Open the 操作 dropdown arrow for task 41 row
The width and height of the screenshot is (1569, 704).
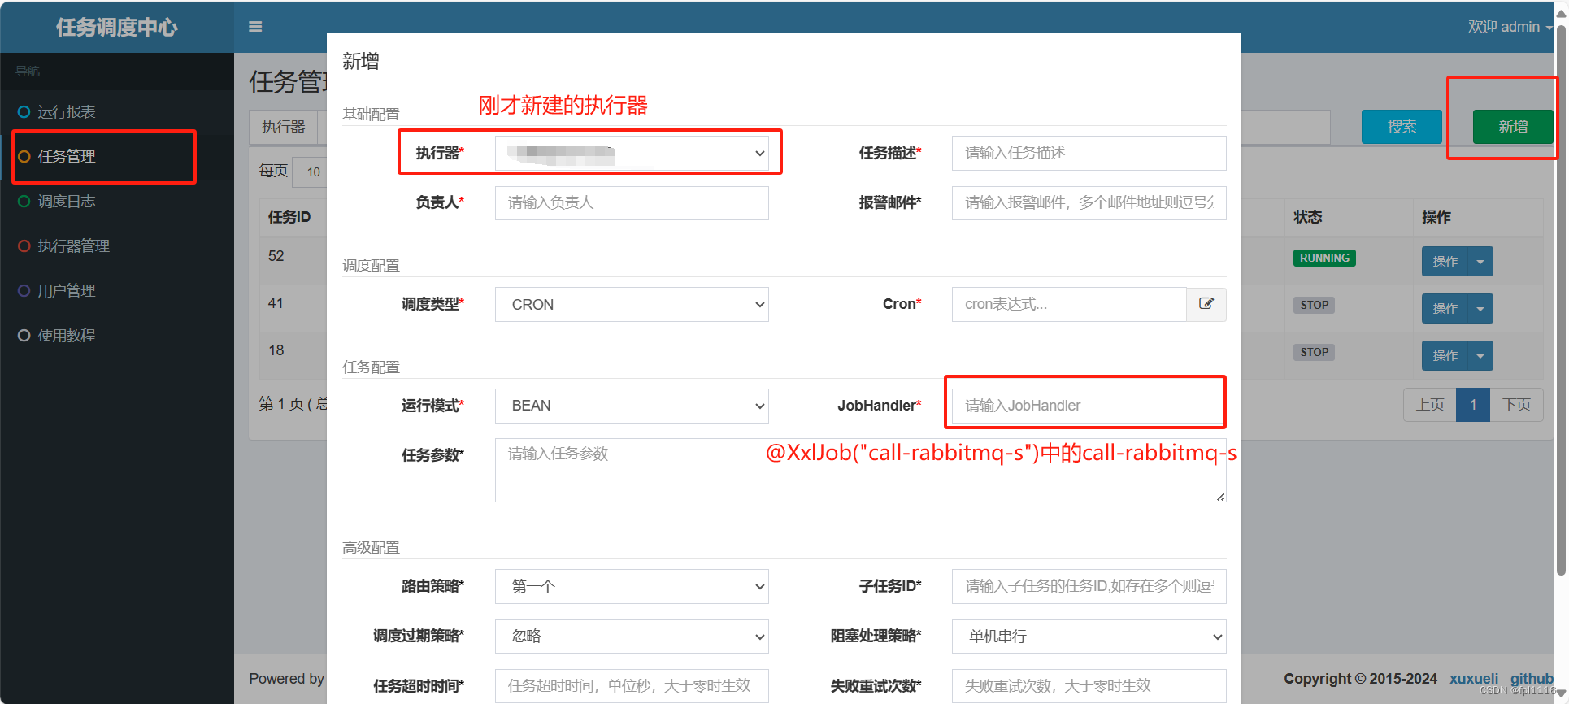point(1480,309)
